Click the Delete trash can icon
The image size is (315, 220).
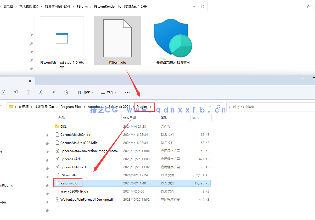click(66, 92)
